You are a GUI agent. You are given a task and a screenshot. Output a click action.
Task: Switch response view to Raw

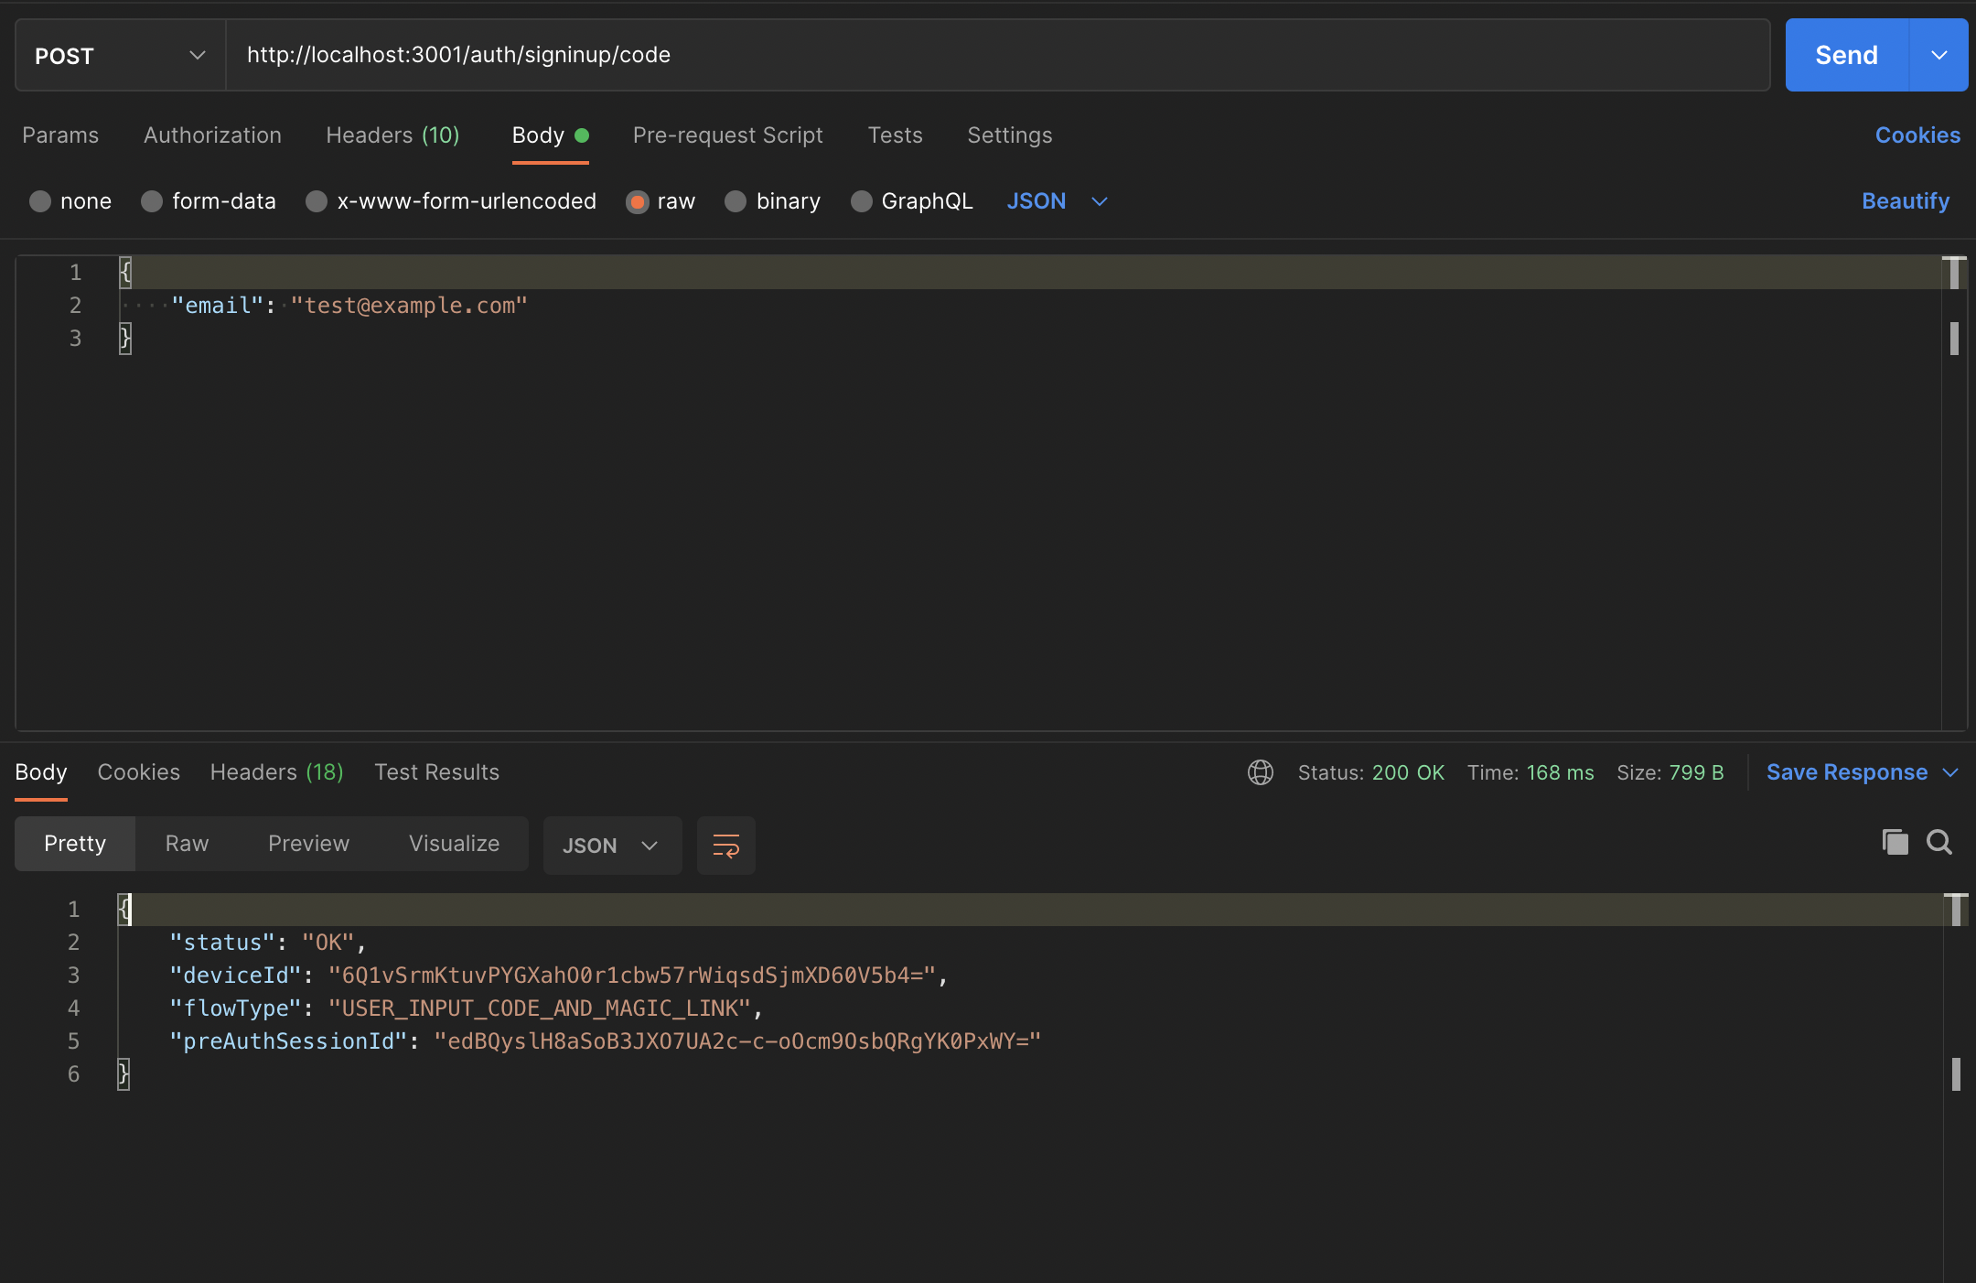pyautogui.click(x=186, y=844)
